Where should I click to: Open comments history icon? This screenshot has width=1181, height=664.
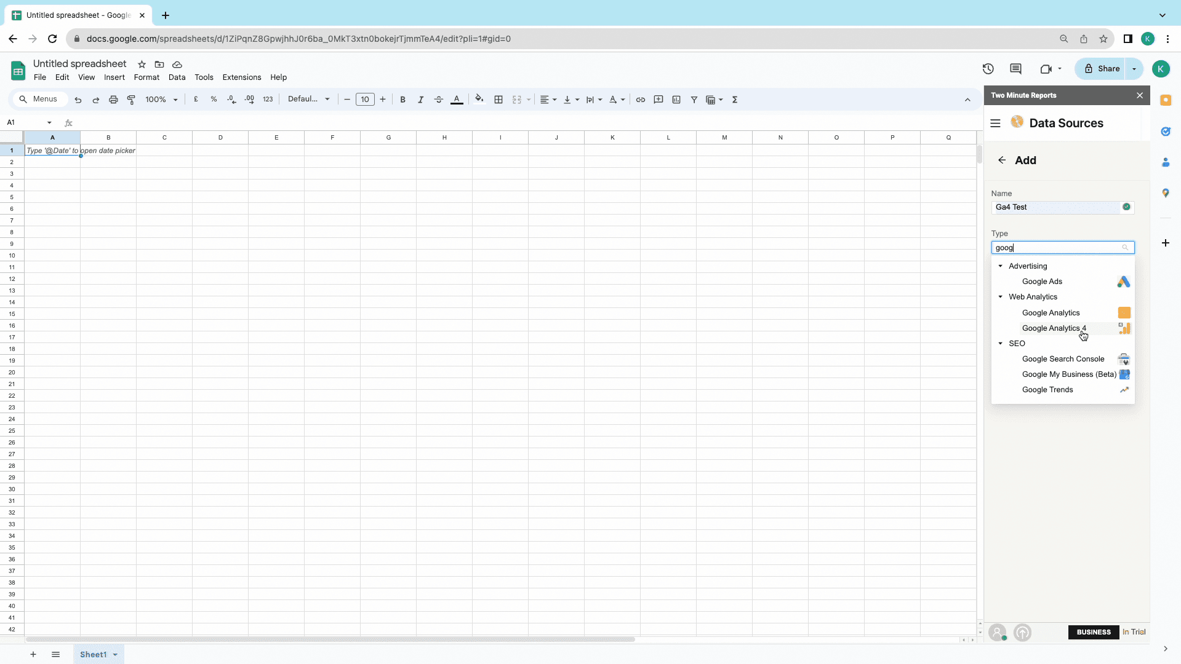click(1016, 69)
